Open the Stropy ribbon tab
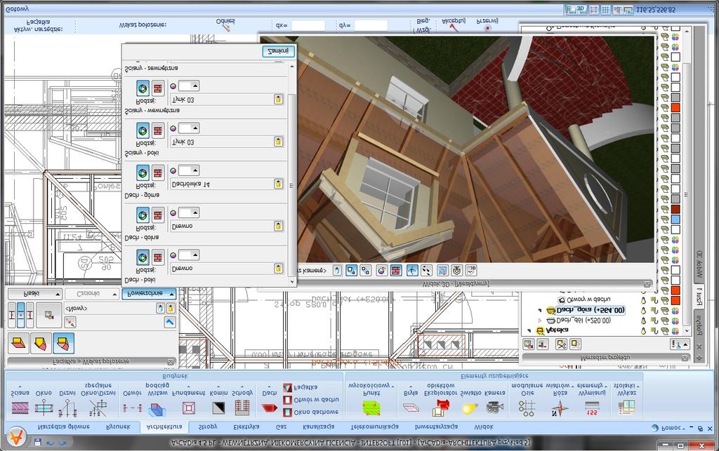The image size is (719, 451). [208, 426]
